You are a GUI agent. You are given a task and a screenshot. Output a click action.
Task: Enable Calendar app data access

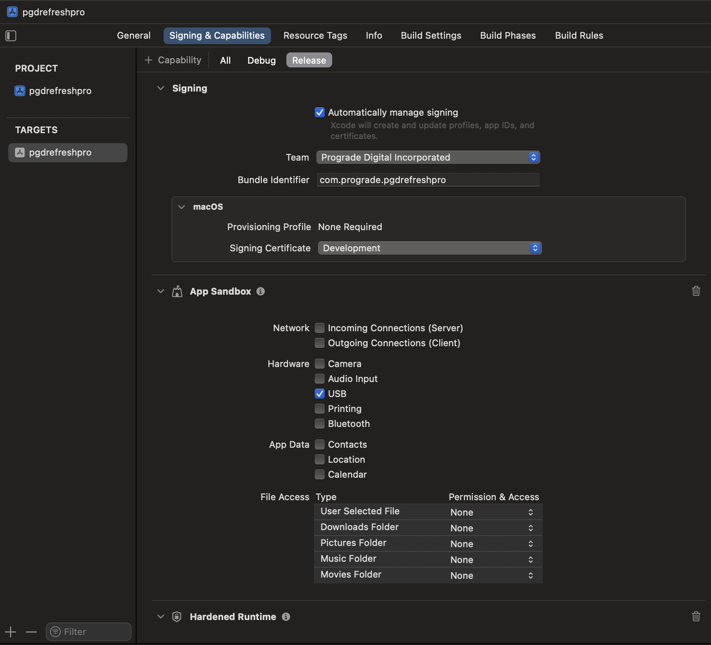(320, 474)
